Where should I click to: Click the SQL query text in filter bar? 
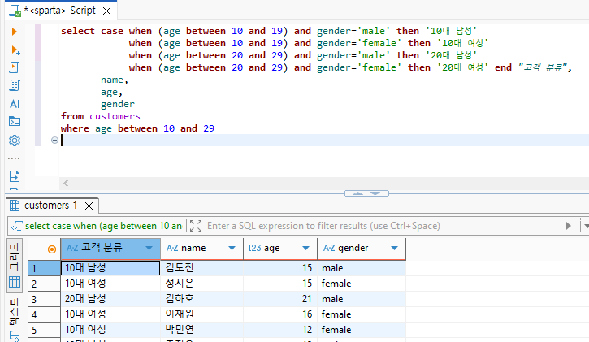103,226
